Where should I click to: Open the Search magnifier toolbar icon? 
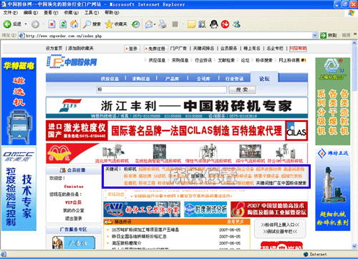[87, 24]
